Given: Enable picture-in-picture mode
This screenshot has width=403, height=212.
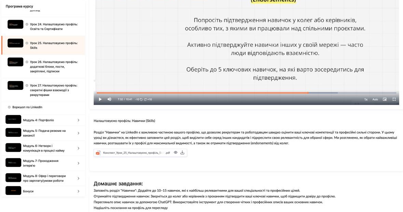Looking at the screenshot, I should [x=385, y=99].
